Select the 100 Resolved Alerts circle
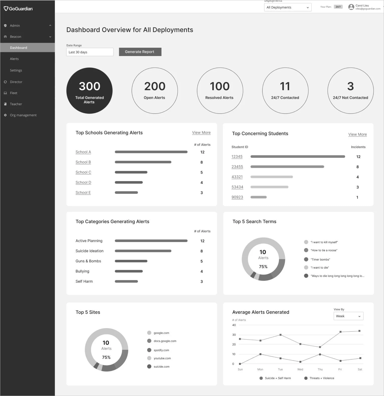This screenshot has width=384, height=396. coord(220,90)
